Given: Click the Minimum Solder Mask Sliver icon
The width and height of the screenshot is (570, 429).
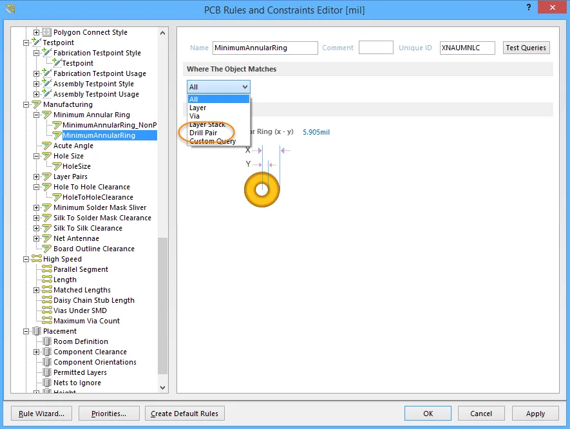Looking at the screenshot, I should pos(46,207).
